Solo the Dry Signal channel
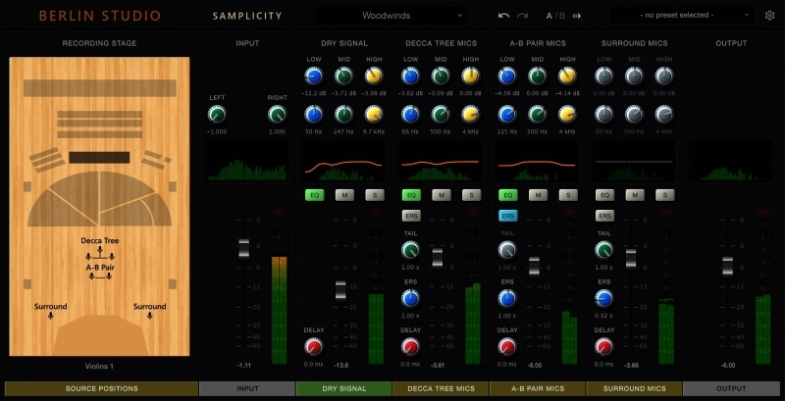Image resolution: width=785 pixels, height=401 pixels. (375, 195)
